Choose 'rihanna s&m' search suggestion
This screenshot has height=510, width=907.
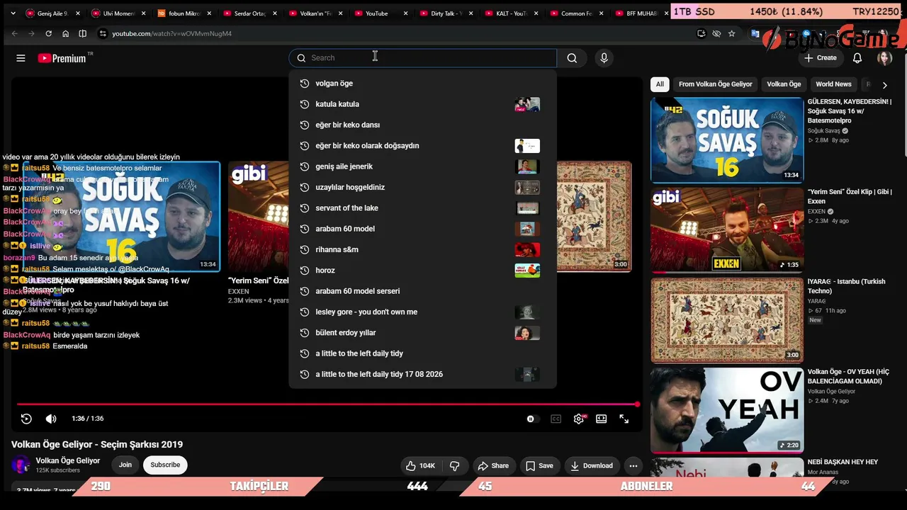click(x=423, y=249)
